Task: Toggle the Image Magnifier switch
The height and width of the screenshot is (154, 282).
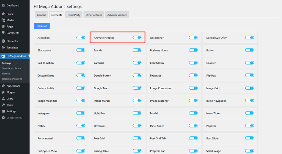Action: click(81, 101)
